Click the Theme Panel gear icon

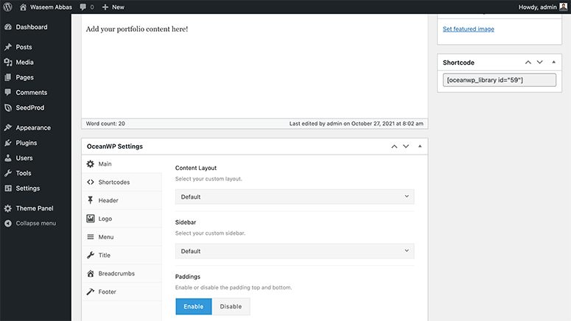point(8,208)
